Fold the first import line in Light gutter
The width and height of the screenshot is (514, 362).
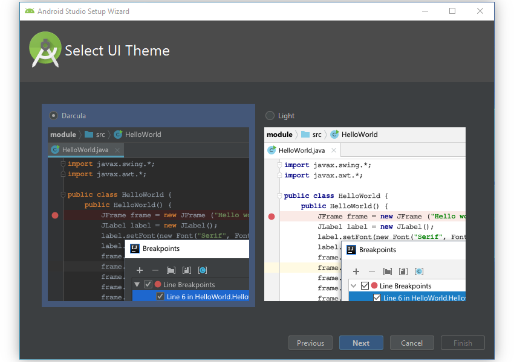279,165
